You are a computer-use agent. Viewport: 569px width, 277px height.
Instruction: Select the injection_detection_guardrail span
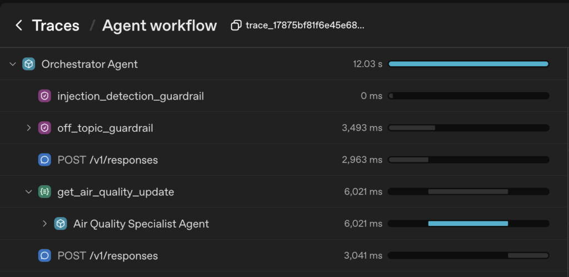131,96
